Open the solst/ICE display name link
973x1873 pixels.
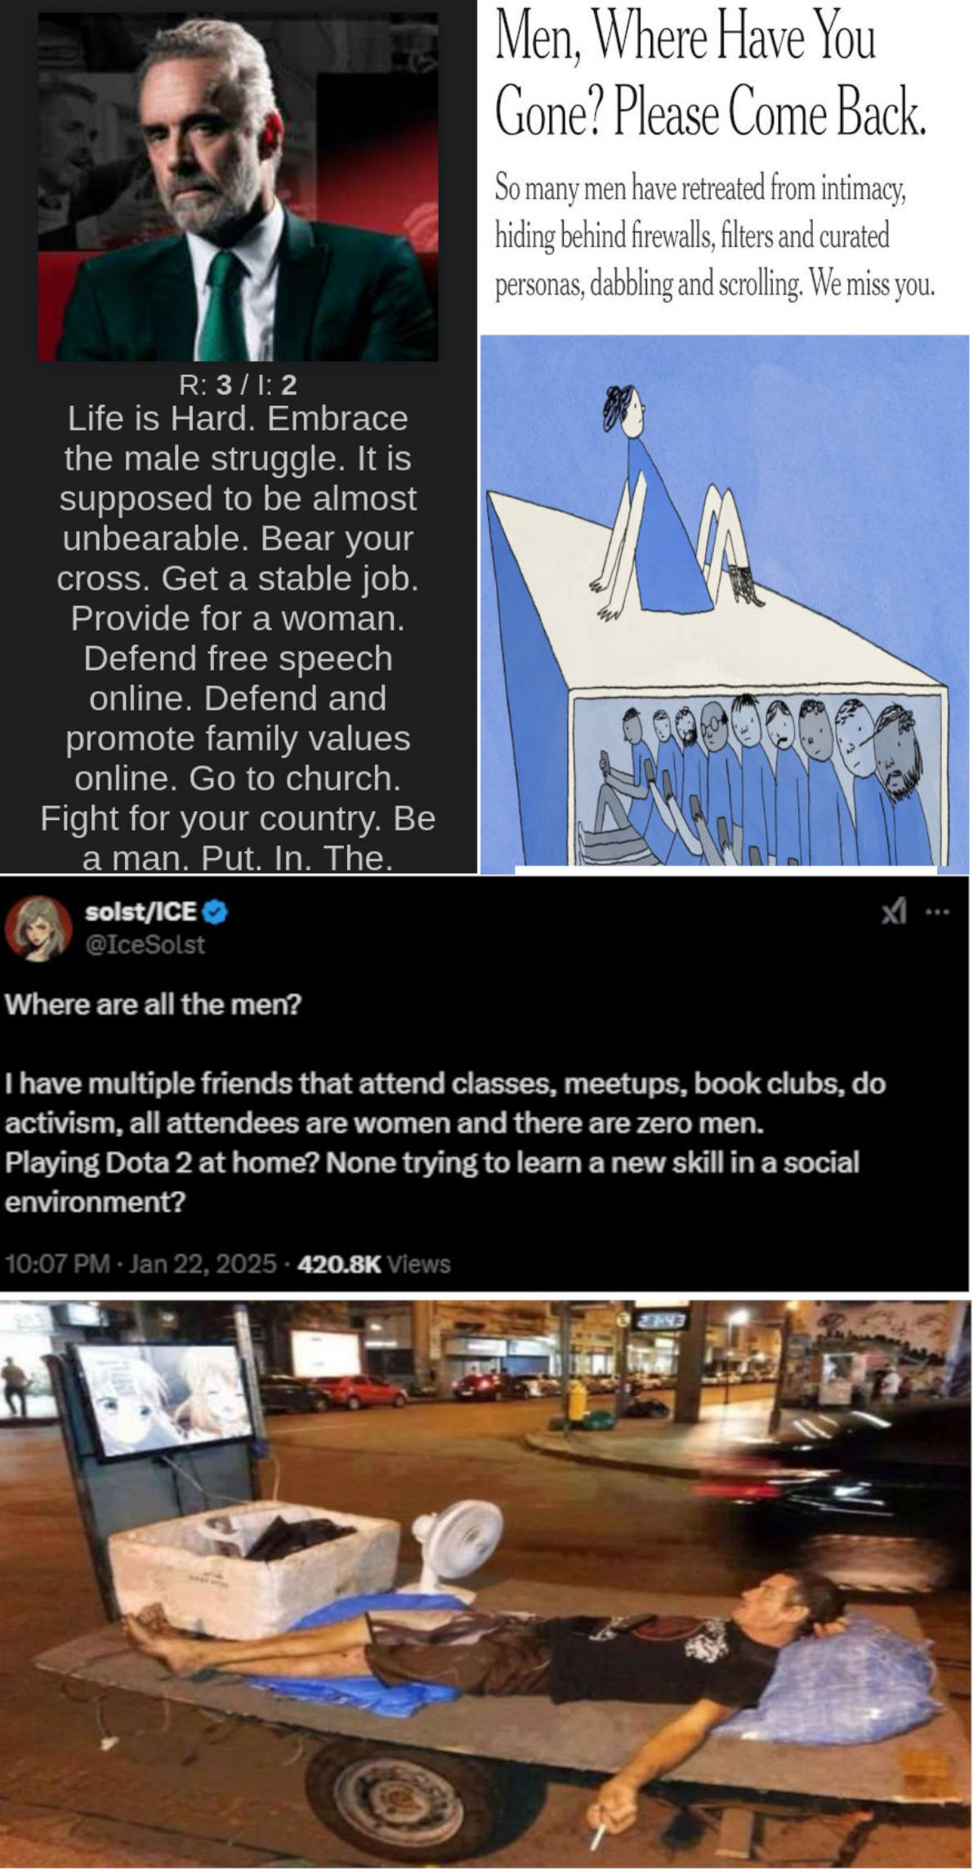coord(141,911)
